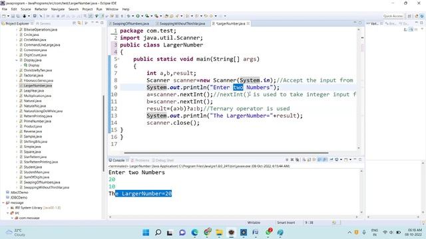Open the taskbar Search icon
This screenshot has height=239, width=426.
(x=158, y=232)
